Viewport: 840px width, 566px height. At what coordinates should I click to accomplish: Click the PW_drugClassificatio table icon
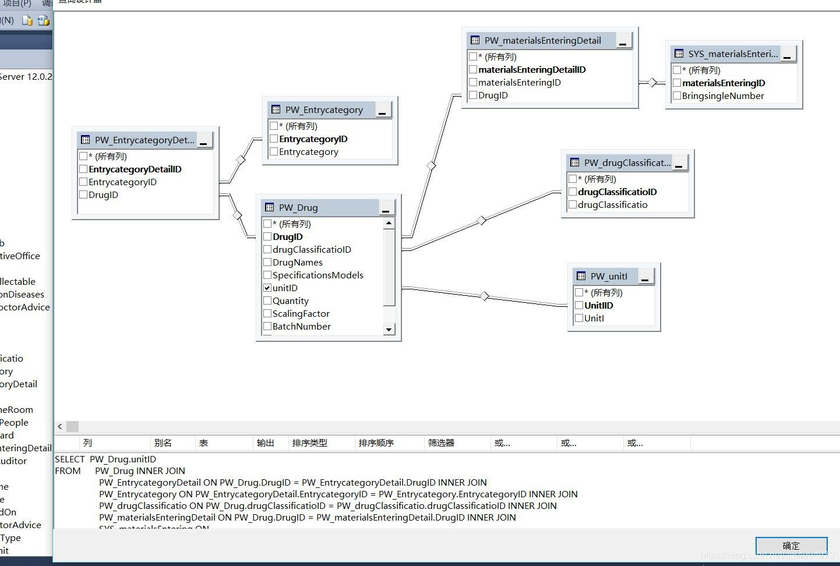(574, 162)
